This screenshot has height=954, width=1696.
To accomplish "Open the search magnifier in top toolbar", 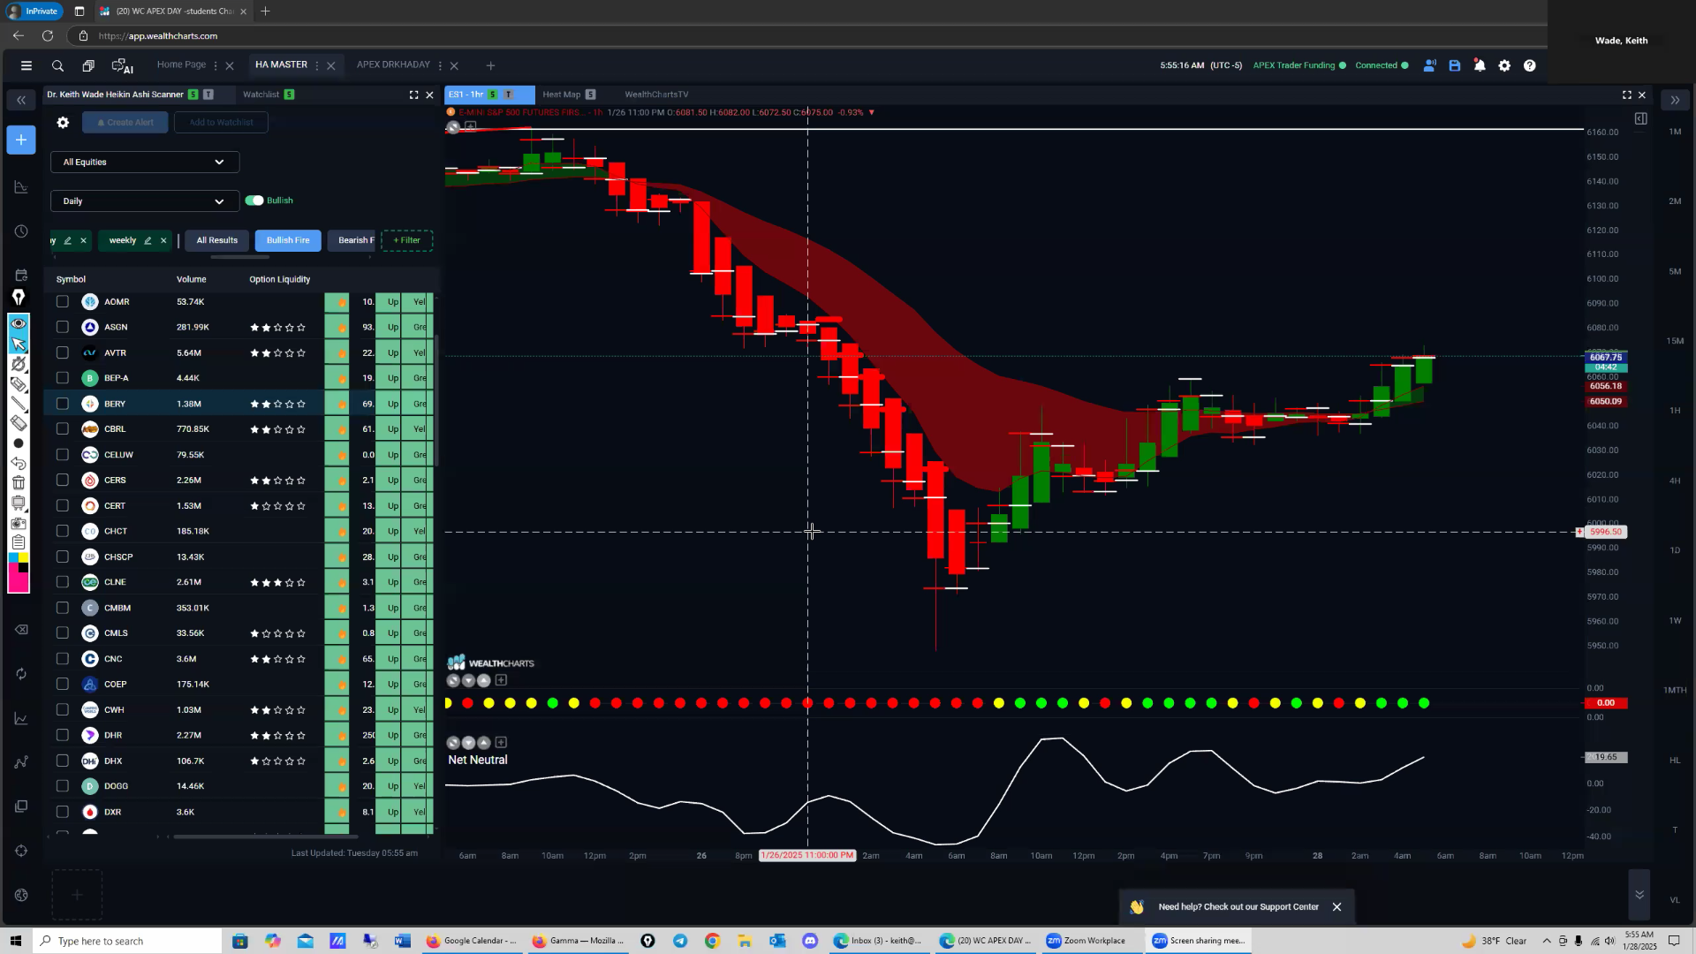I will (x=57, y=65).
